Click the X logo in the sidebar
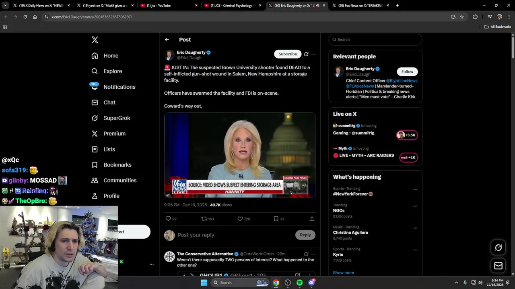Viewport: 515px width, 289px height. [x=95, y=40]
